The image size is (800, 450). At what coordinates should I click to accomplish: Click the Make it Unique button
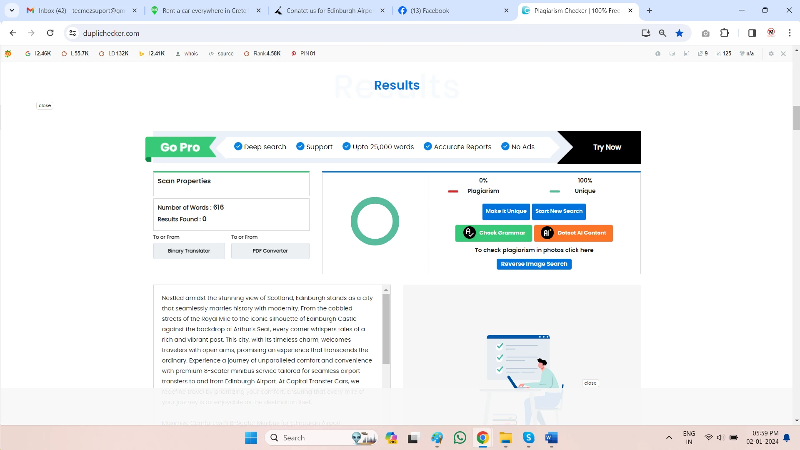tap(506, 211)
